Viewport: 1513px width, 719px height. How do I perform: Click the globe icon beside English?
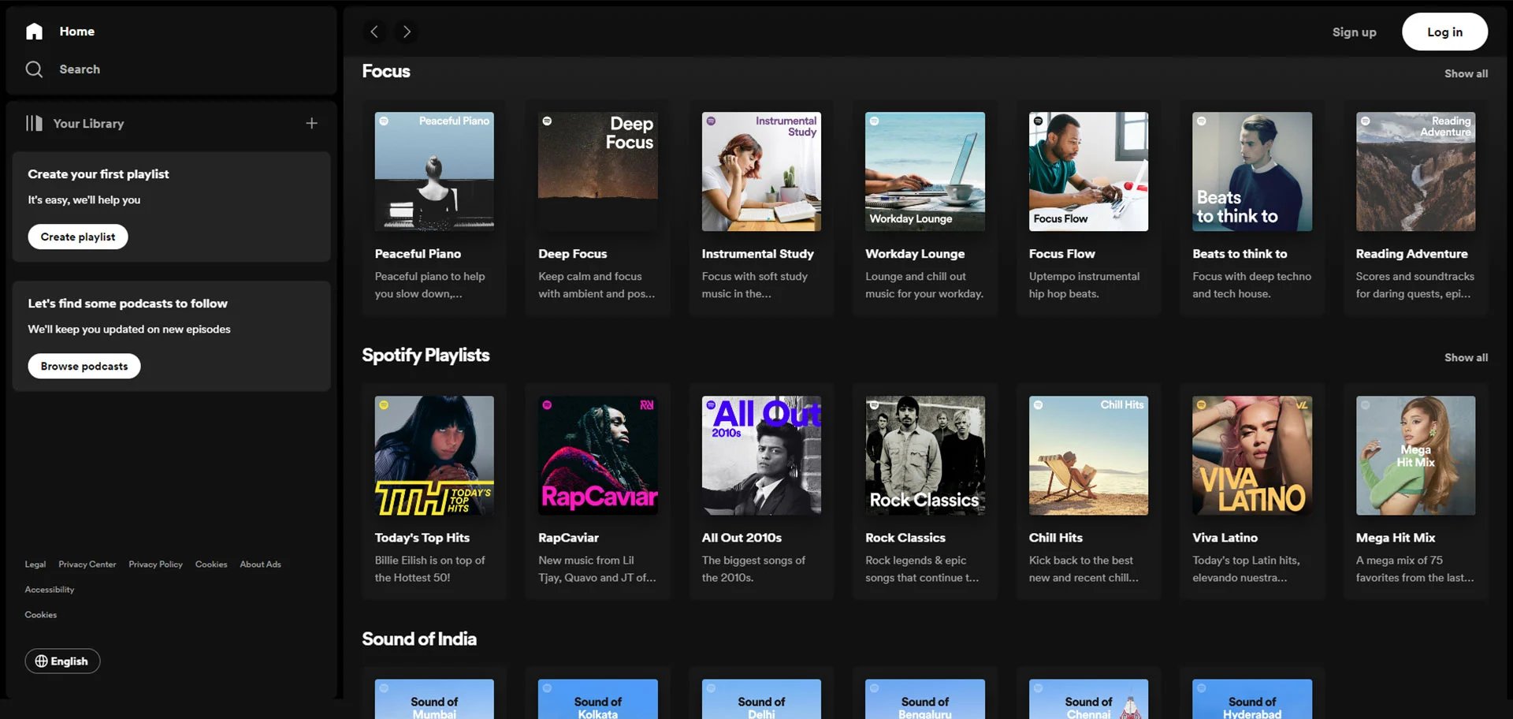[41, 661]
